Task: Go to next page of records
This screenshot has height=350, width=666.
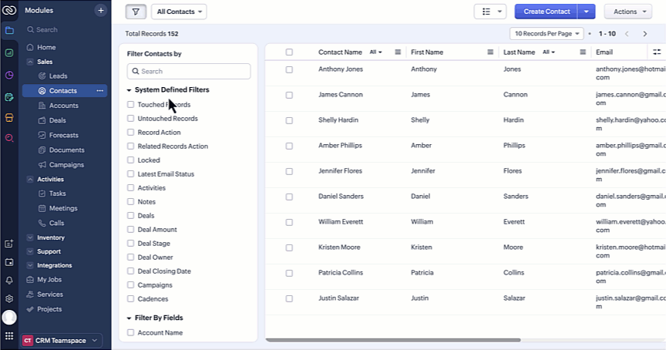Action: click(x=644, y=34)
